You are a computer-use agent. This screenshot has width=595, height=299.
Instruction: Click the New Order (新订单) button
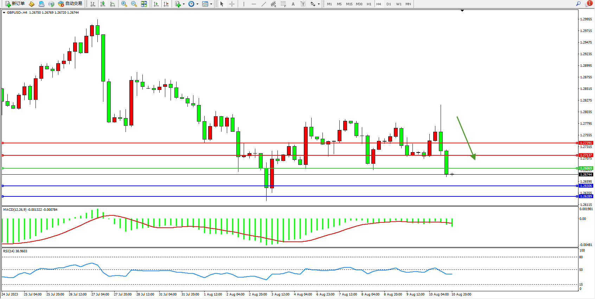15,4
